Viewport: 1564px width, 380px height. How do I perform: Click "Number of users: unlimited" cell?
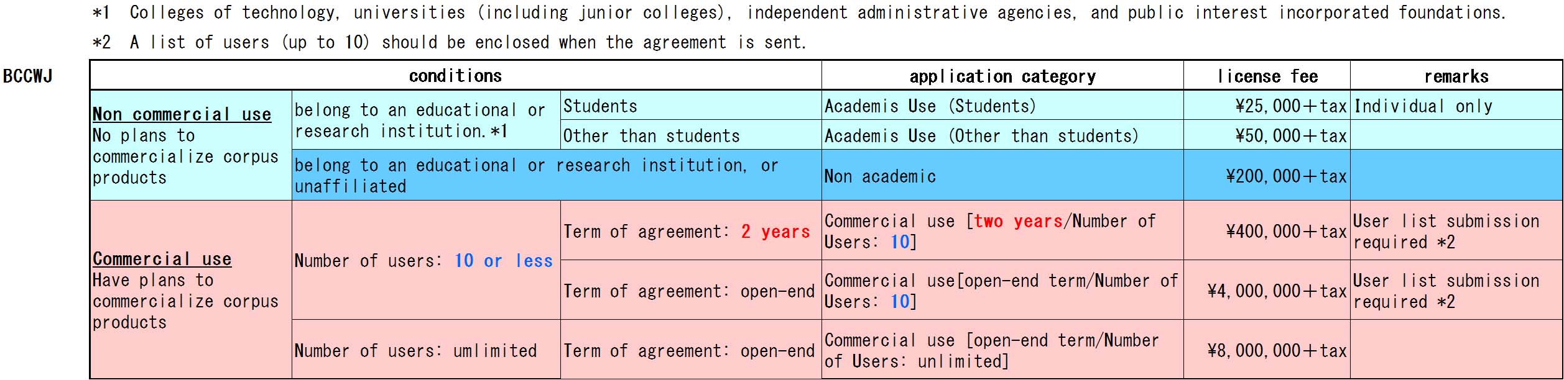click(415, 351)
